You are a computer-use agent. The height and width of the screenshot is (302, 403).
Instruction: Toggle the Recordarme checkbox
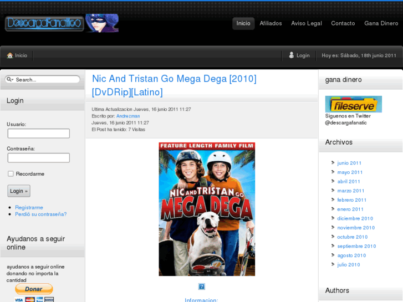pyautogui.click(x=11, y=174)
